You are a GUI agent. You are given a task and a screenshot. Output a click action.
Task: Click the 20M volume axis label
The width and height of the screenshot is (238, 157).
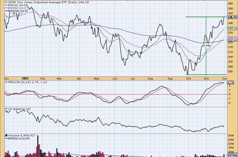[x=231, y=144]
